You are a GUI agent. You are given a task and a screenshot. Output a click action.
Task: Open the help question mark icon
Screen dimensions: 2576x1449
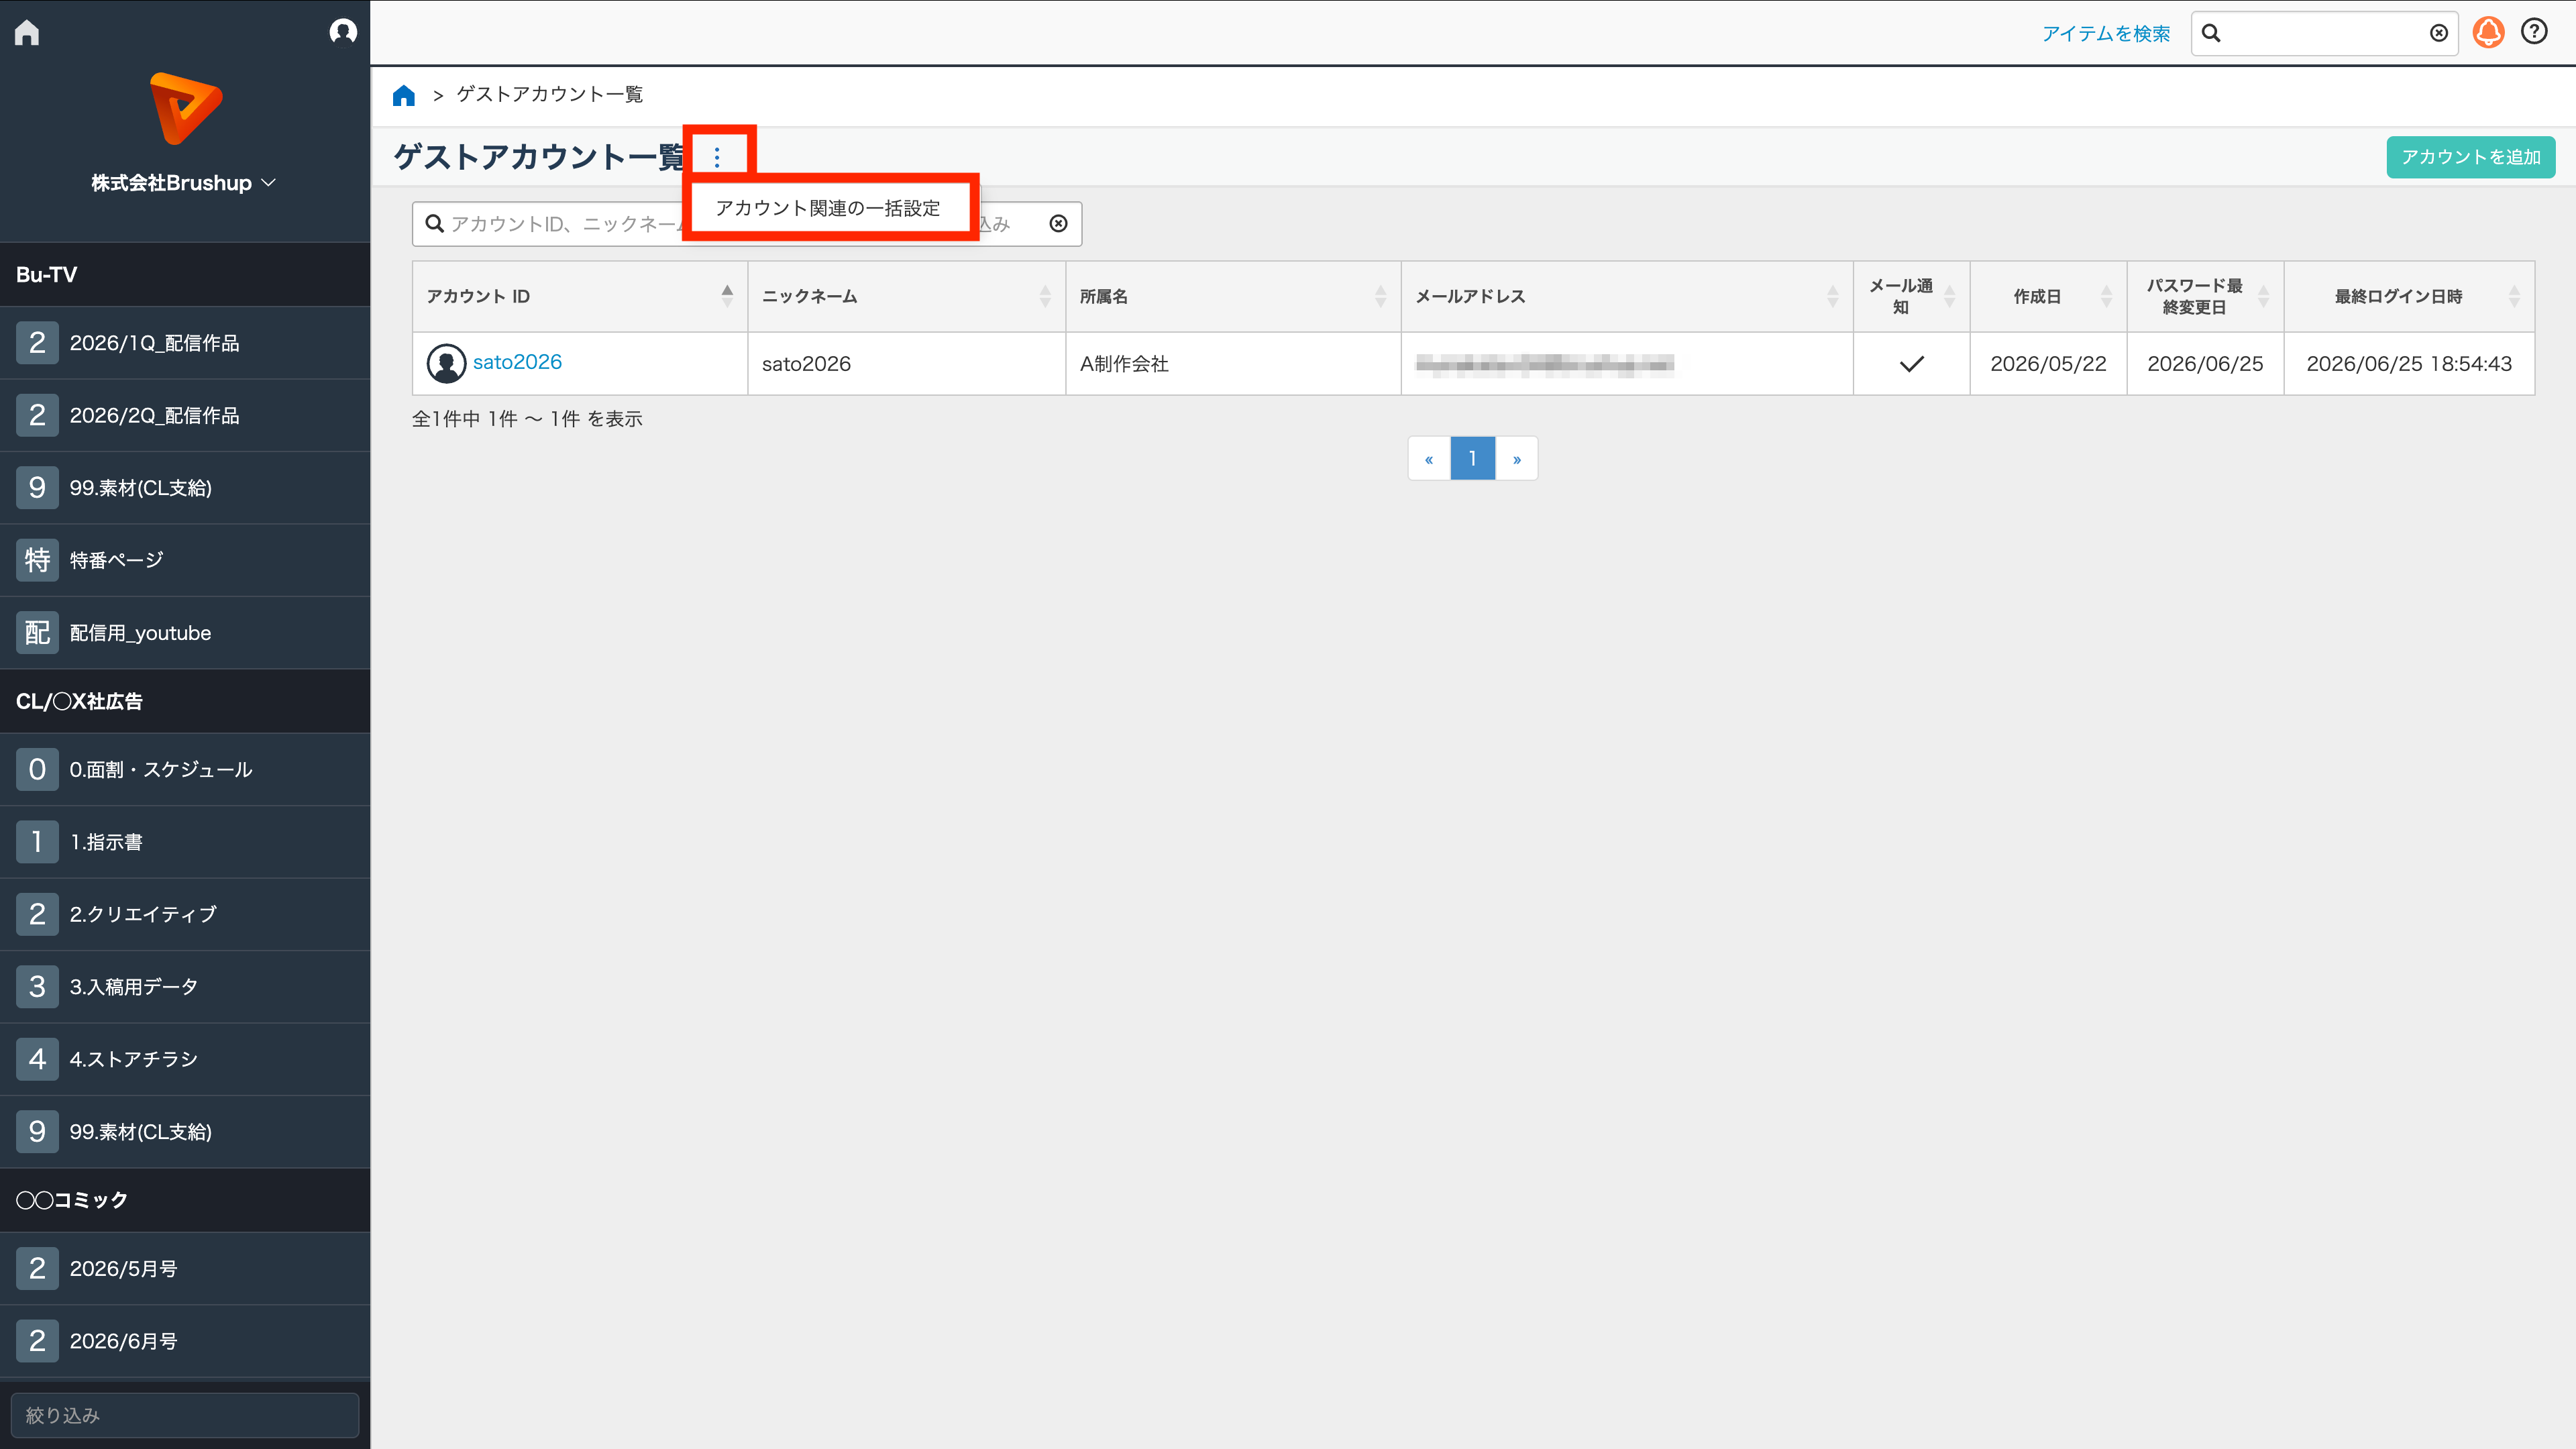point(2534,32)
